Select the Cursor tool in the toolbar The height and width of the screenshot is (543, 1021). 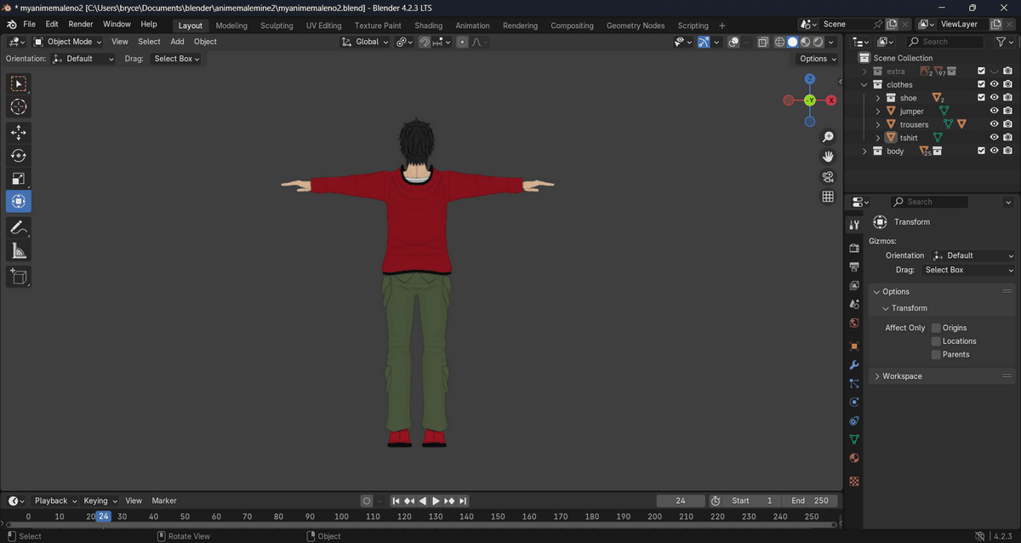coord(19,107)
